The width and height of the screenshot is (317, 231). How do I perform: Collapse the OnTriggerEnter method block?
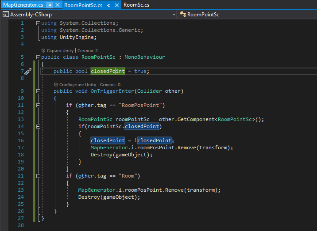pyautogui.click(x=38, y=91)
